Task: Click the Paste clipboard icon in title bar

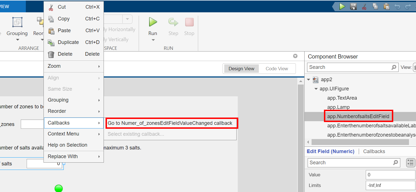Action: pyautogui.click(x=387, y=6)
